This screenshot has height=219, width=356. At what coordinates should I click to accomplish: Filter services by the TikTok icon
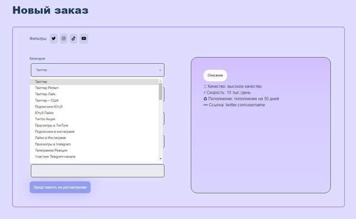click(x=73, y=38)
